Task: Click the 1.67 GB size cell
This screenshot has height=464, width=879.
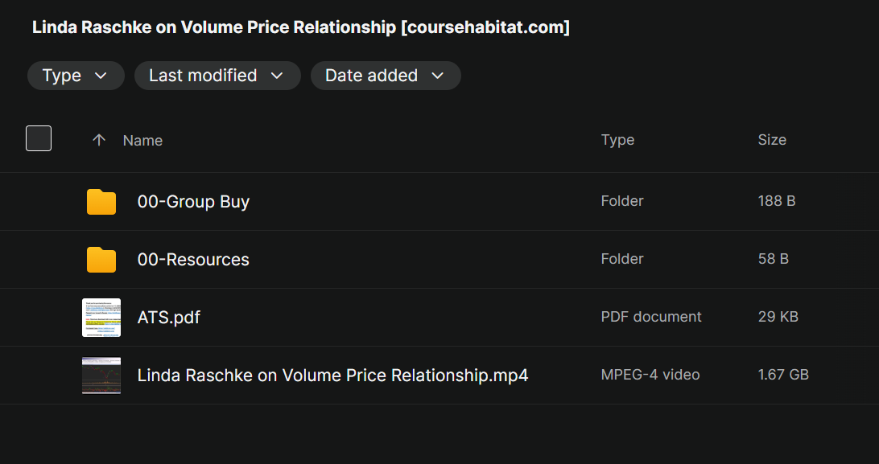Action: 782,375
